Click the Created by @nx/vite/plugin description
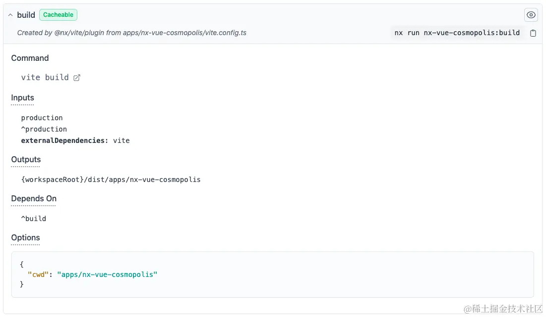Image resolution: width=546 pixels, height=317 pixels. [131, 33]
